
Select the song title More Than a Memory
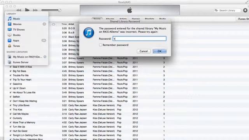[x=24, y=122]
